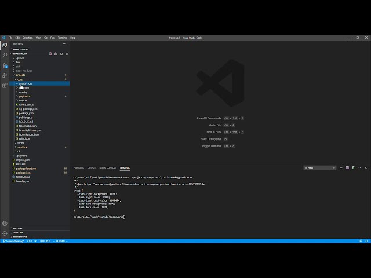
Task: Open the terminal shell selector dropdown
Action: (319, 168)
